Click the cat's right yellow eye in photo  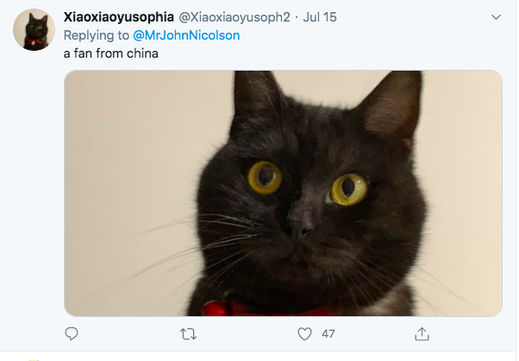[x=349, y=189]
